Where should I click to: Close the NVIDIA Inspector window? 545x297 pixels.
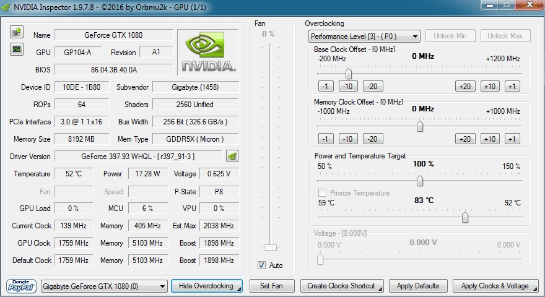(x=530, y=5)
